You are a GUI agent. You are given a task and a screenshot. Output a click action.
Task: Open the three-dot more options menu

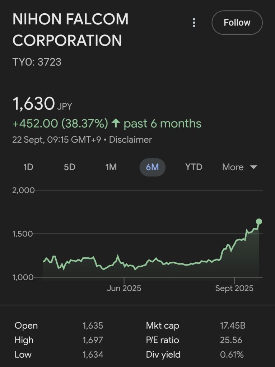pyautogui.click(x=194, y=23)
